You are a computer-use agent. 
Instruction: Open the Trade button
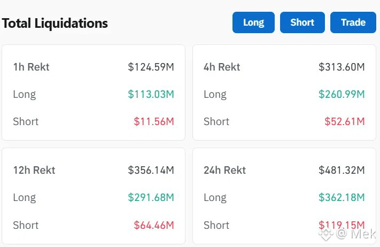(x=353, y=22)
